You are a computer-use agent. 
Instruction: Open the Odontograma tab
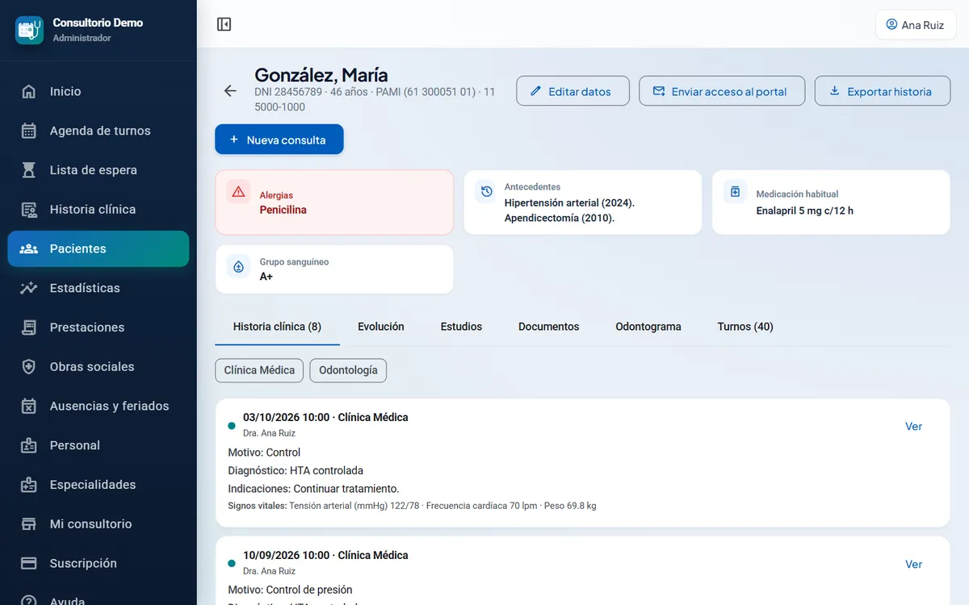click(x=648, y=327)
